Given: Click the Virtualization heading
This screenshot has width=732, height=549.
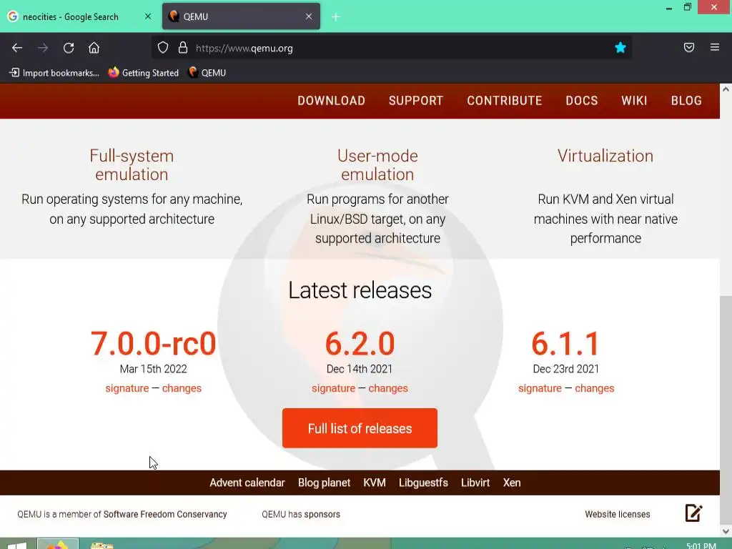Looking at the screenshot, I should [x=605, y=156].
